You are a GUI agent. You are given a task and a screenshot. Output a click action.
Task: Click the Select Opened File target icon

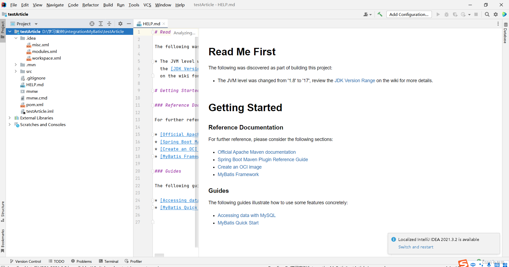(92, 24)
